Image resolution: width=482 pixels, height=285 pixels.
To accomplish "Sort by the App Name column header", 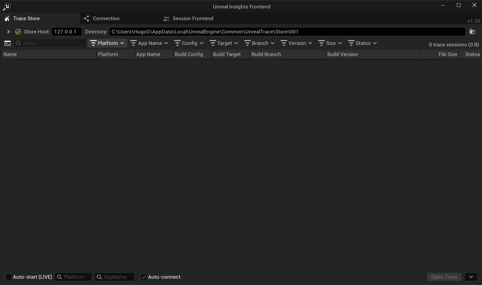I will 154,54.
